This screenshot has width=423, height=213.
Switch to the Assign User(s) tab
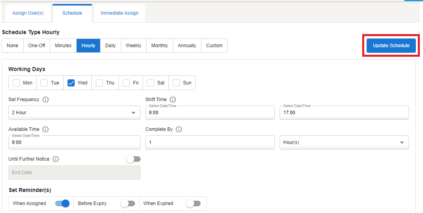tap(28, 13)
